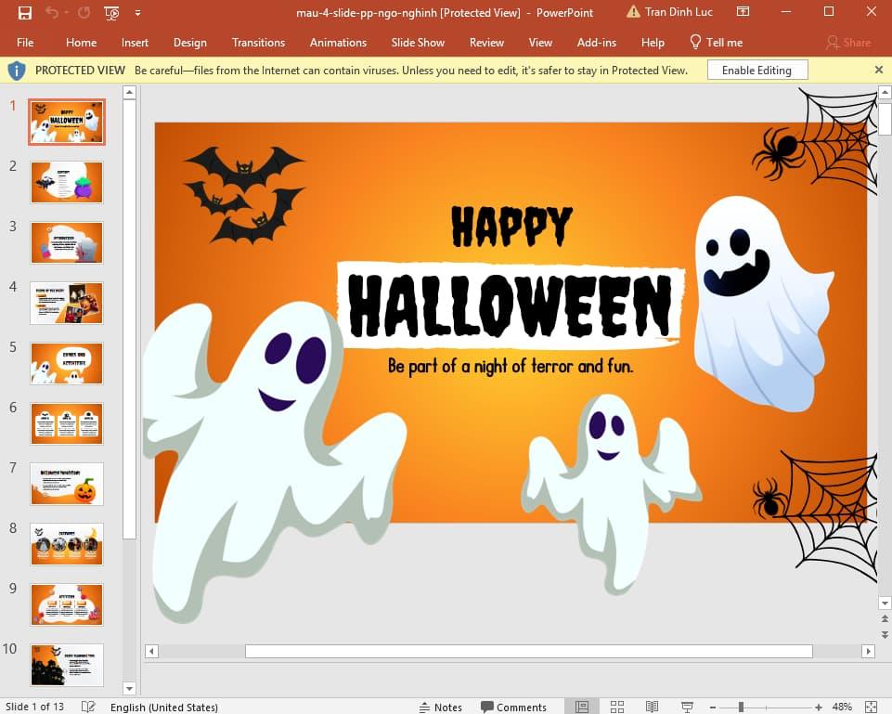Open the English (United States) language selector
The width and height of the screenshot is (892, 714).
tap(164, 707)
